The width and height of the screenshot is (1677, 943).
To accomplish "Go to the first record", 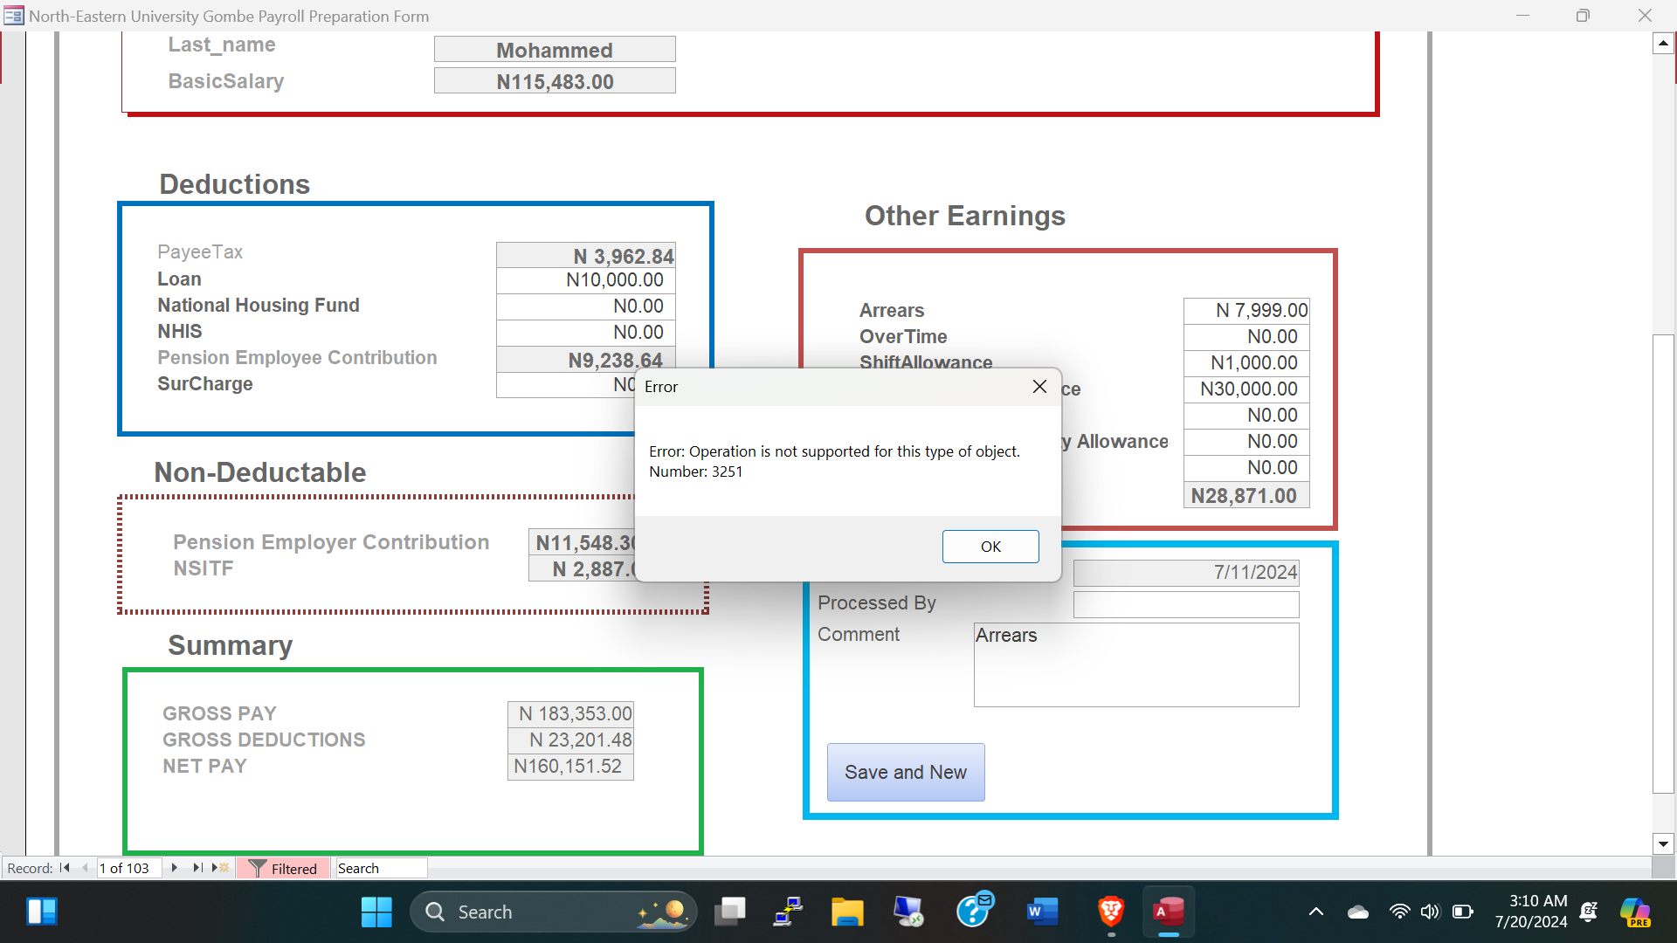I will point(65,868).
